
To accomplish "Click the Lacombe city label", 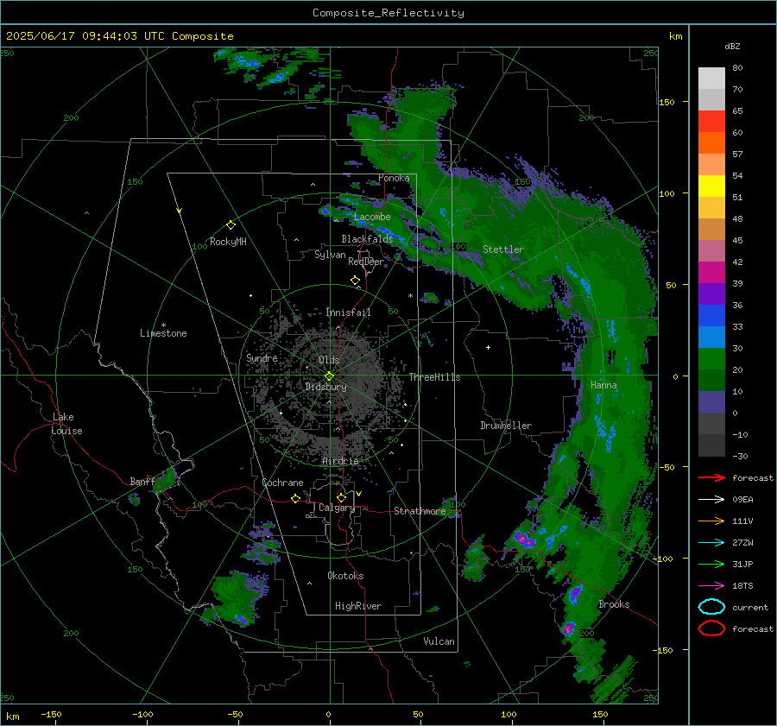I will click(372, 217).
